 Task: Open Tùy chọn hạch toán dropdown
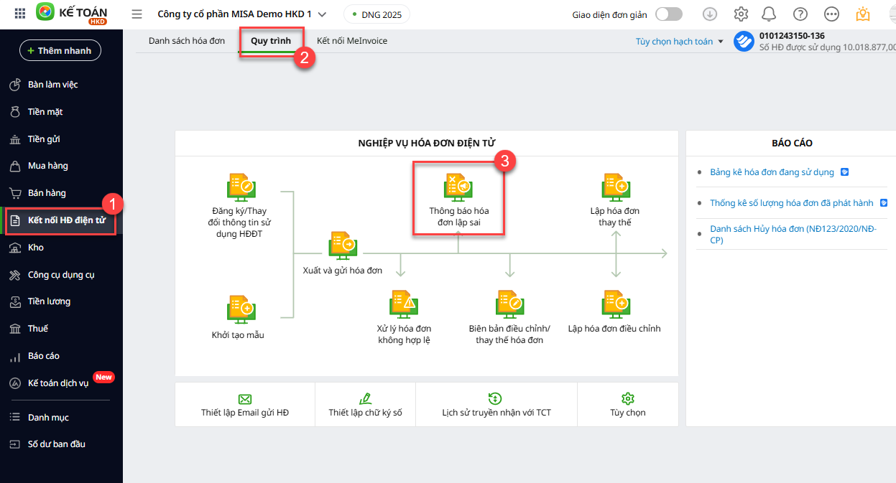click(x=679, y=42)
